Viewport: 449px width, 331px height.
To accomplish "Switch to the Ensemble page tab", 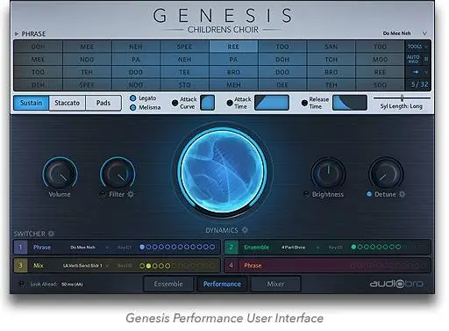I will click(x=168, y=284).
